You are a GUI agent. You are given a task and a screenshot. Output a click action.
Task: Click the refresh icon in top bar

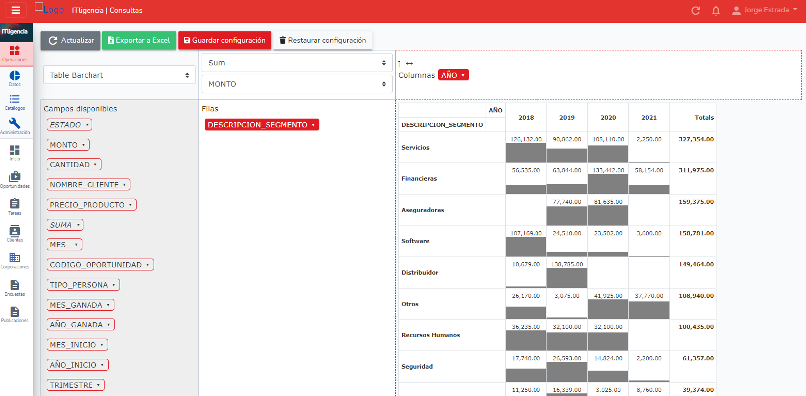coord(695,10)
